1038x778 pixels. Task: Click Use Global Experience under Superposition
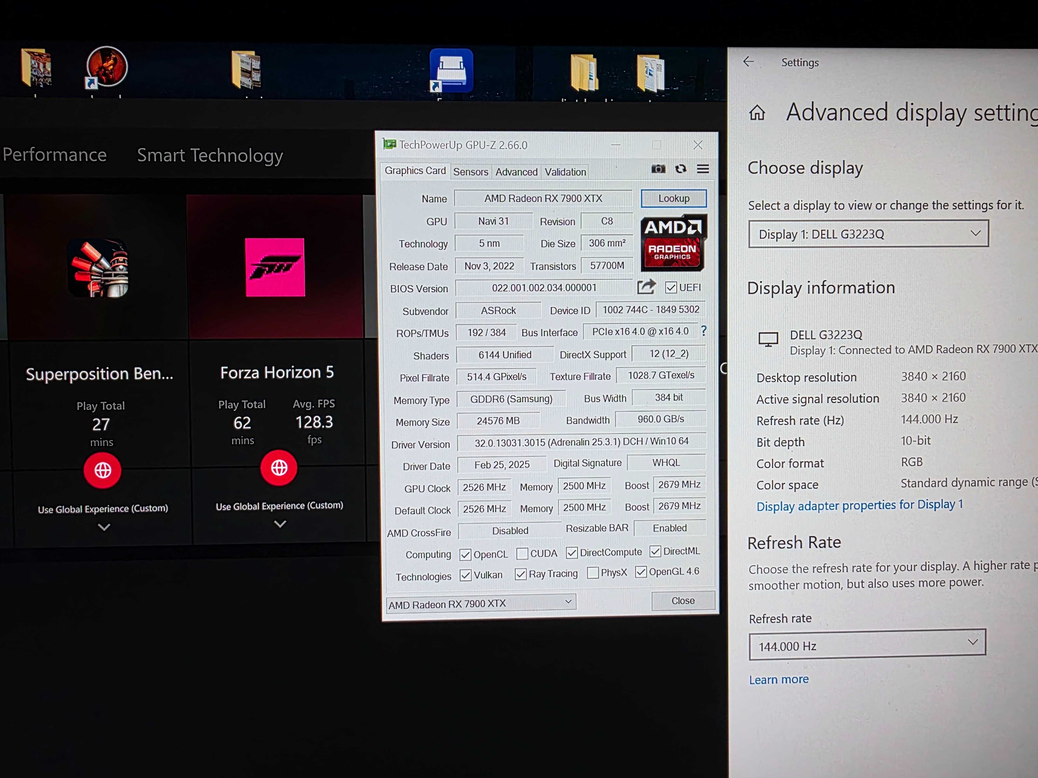point(103,508)
